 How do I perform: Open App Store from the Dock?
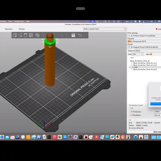click(65, 137)
